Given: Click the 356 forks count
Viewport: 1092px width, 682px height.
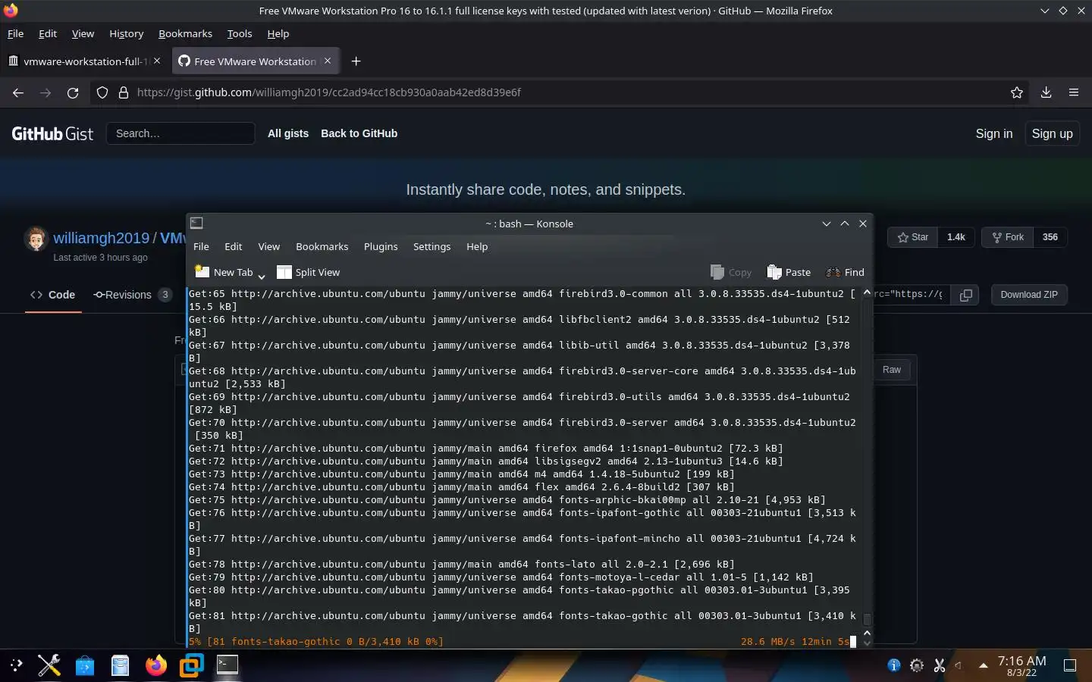Looking at the screenshot, I should tap(1050, 237).
